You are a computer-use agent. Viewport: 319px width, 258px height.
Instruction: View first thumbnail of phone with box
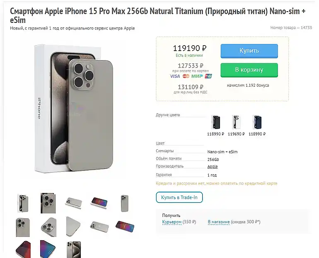[x=23, y=203]
